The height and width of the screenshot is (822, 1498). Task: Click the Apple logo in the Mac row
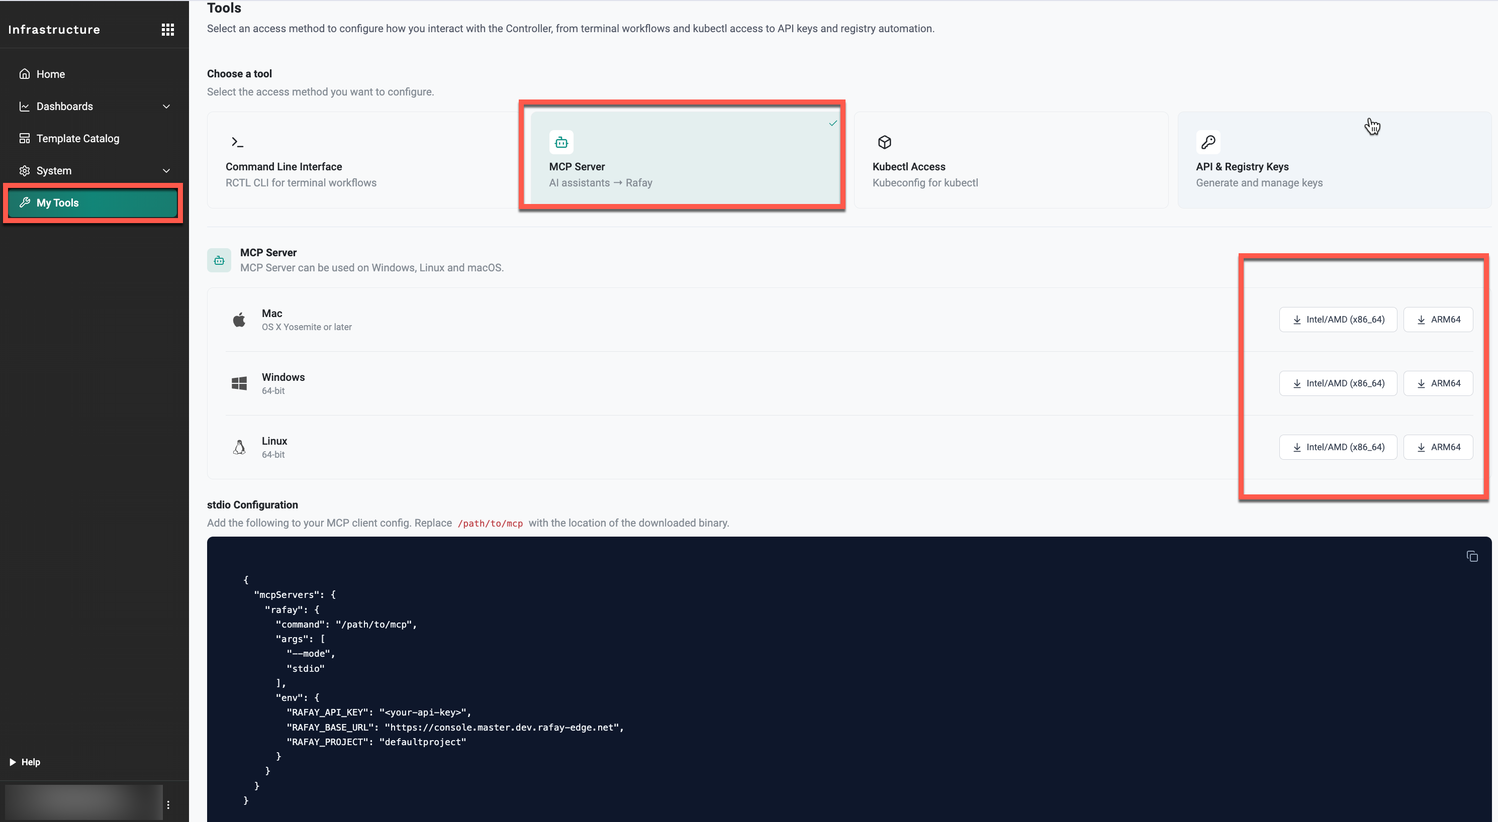tap(239, 320)
